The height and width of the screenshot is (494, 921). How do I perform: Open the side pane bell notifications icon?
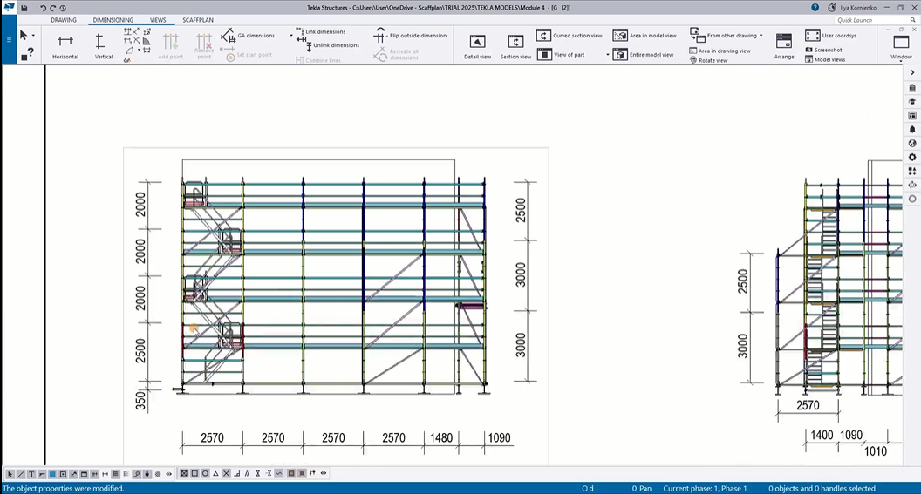[x=912, y=130]
